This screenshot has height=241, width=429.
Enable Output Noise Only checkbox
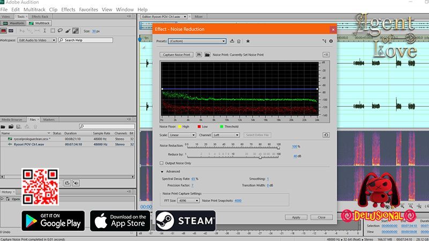pos(161,163)
